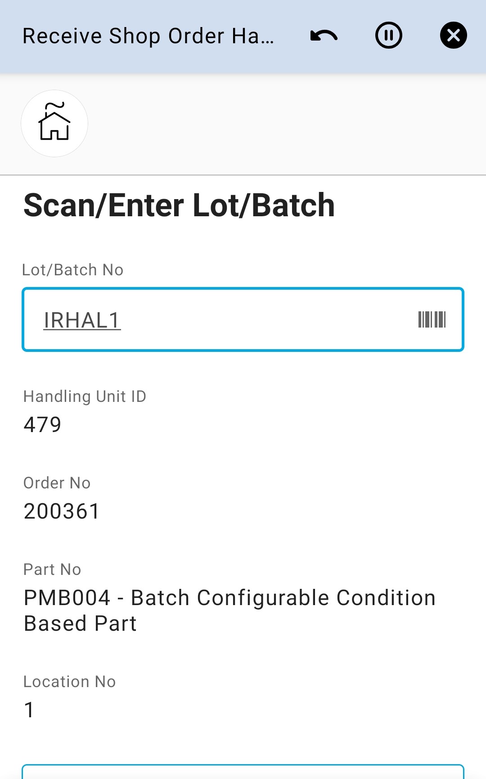This screenshot has height=779, width=486.
Task: Go to the home screen icon
Action: coord(54,123)
